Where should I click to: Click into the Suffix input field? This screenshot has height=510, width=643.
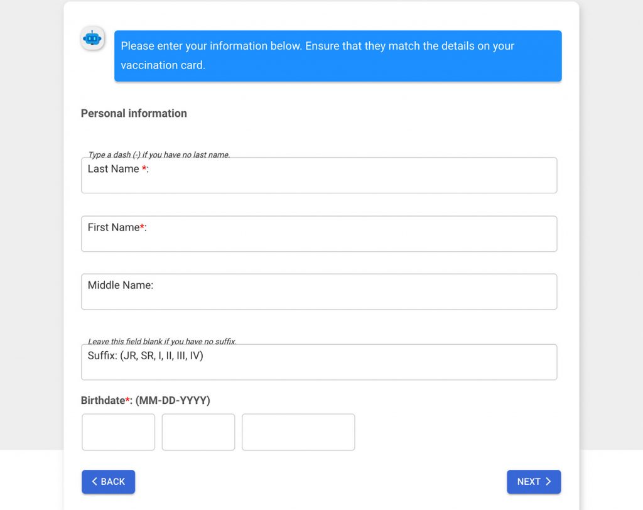(319, 362)
